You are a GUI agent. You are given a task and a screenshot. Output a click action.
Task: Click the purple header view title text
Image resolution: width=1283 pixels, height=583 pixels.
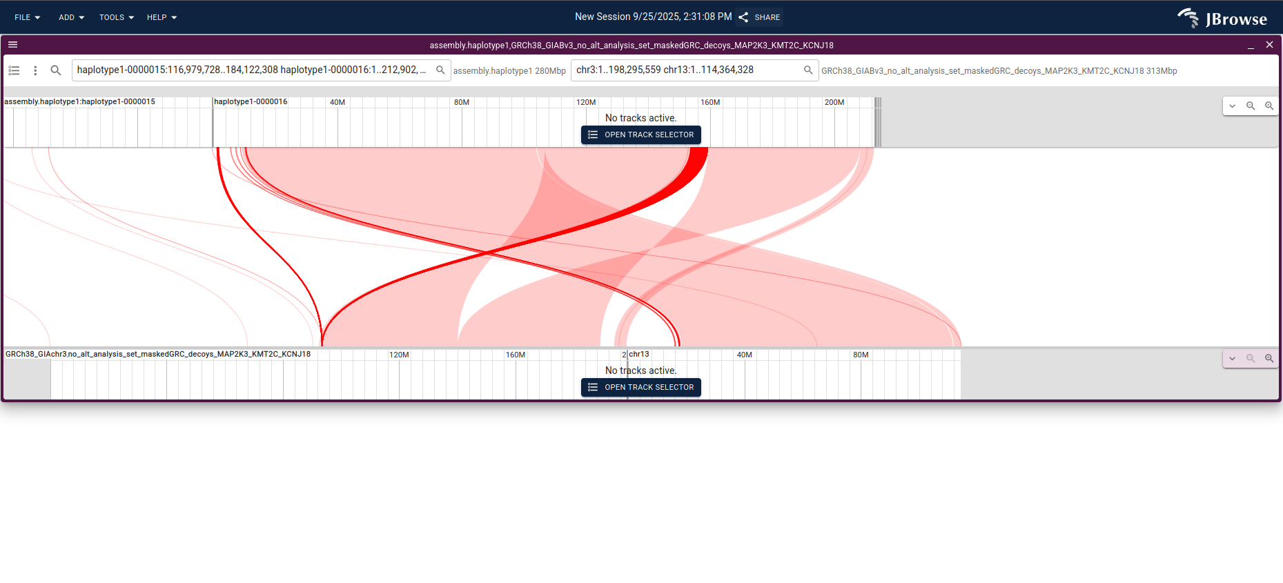[631, 46]
